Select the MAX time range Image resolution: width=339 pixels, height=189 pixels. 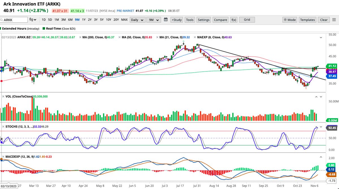[x=124, y=20]
